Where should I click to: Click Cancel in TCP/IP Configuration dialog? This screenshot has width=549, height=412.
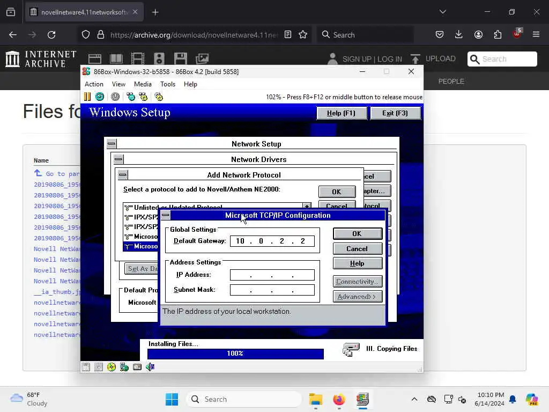tap(358, 249)
